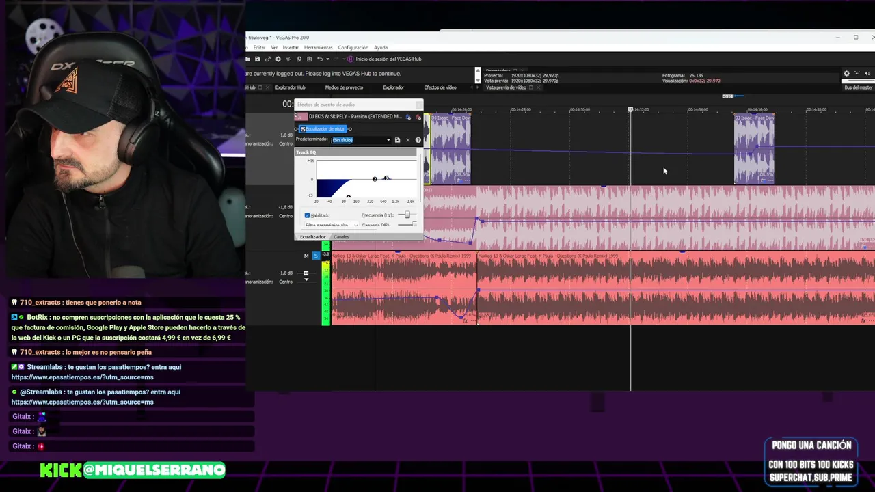The image size is (875, 492).
Task: Click Inicio de sesión del VEGAS Hub
Action: pyautogui.click(x=388, y=59)
